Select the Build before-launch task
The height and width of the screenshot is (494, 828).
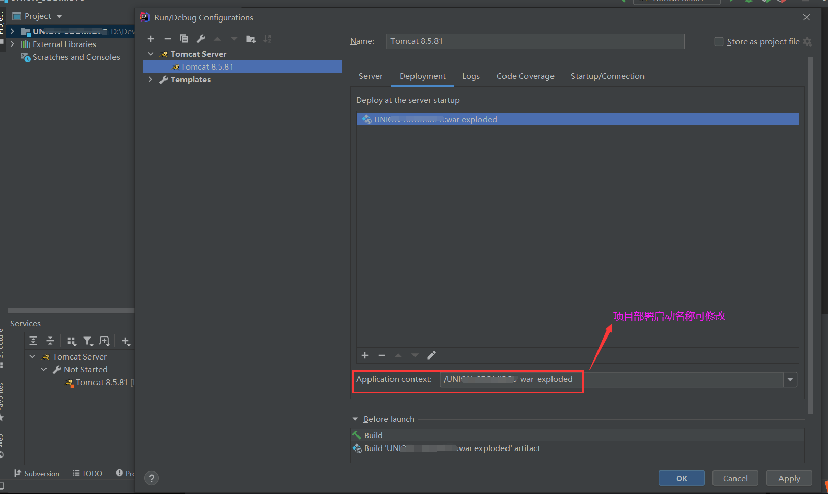click(578, 435)
